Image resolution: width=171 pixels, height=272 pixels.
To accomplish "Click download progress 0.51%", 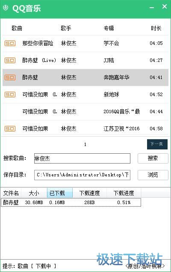I will click(124, 202).
